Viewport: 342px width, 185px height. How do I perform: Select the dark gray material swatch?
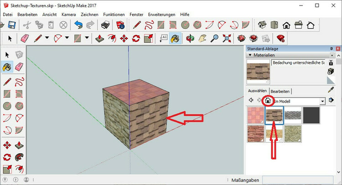[x=311, y=115]
